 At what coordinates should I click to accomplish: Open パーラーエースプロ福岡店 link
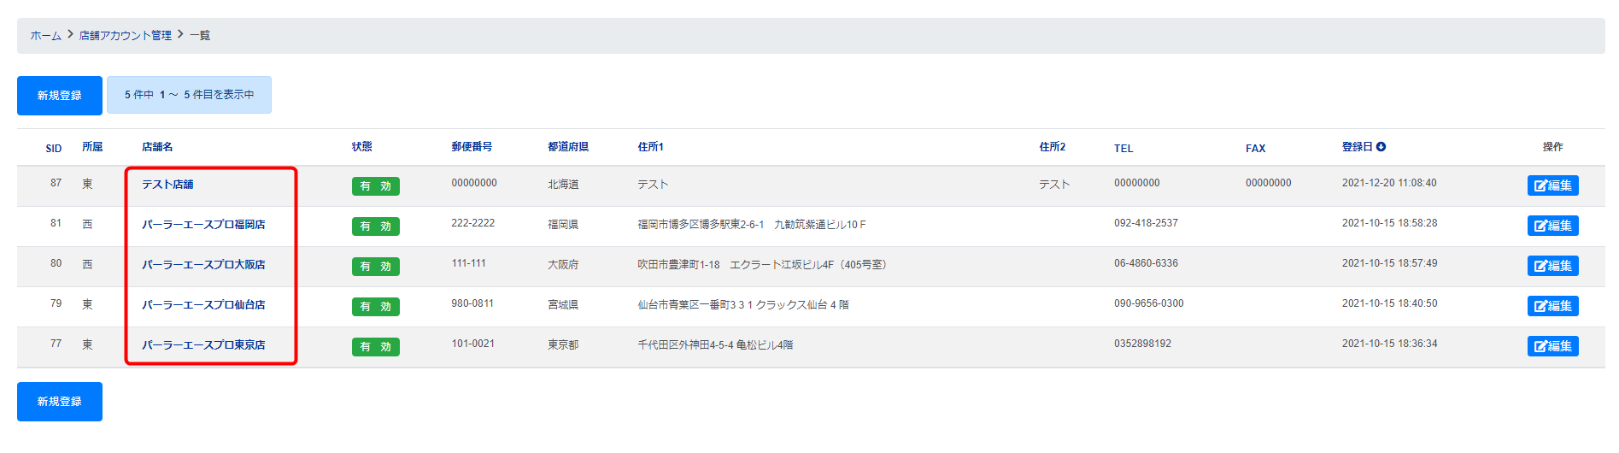pos(203,225)
